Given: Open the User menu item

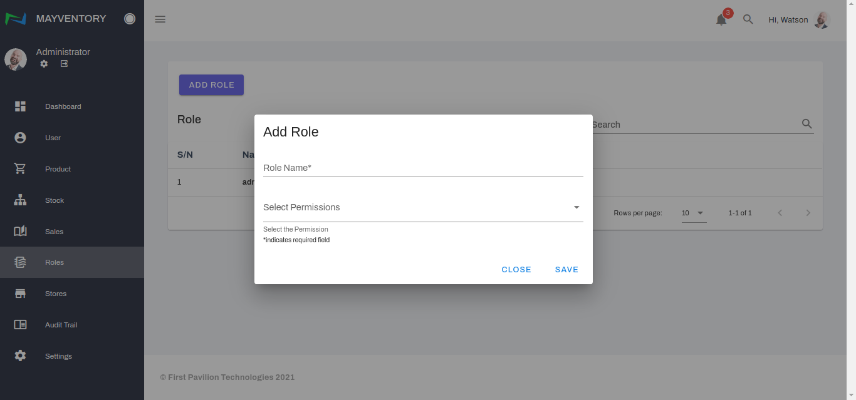Looking at the screenshot, I should [x=53, y=138].
